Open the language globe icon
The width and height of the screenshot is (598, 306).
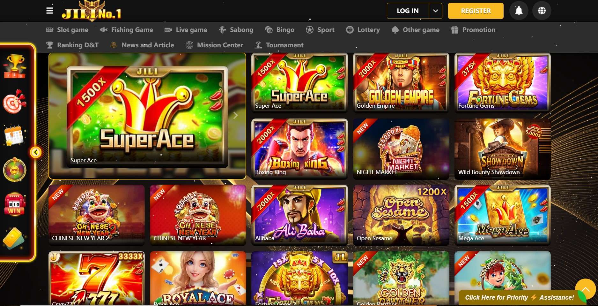pos(542,11)
